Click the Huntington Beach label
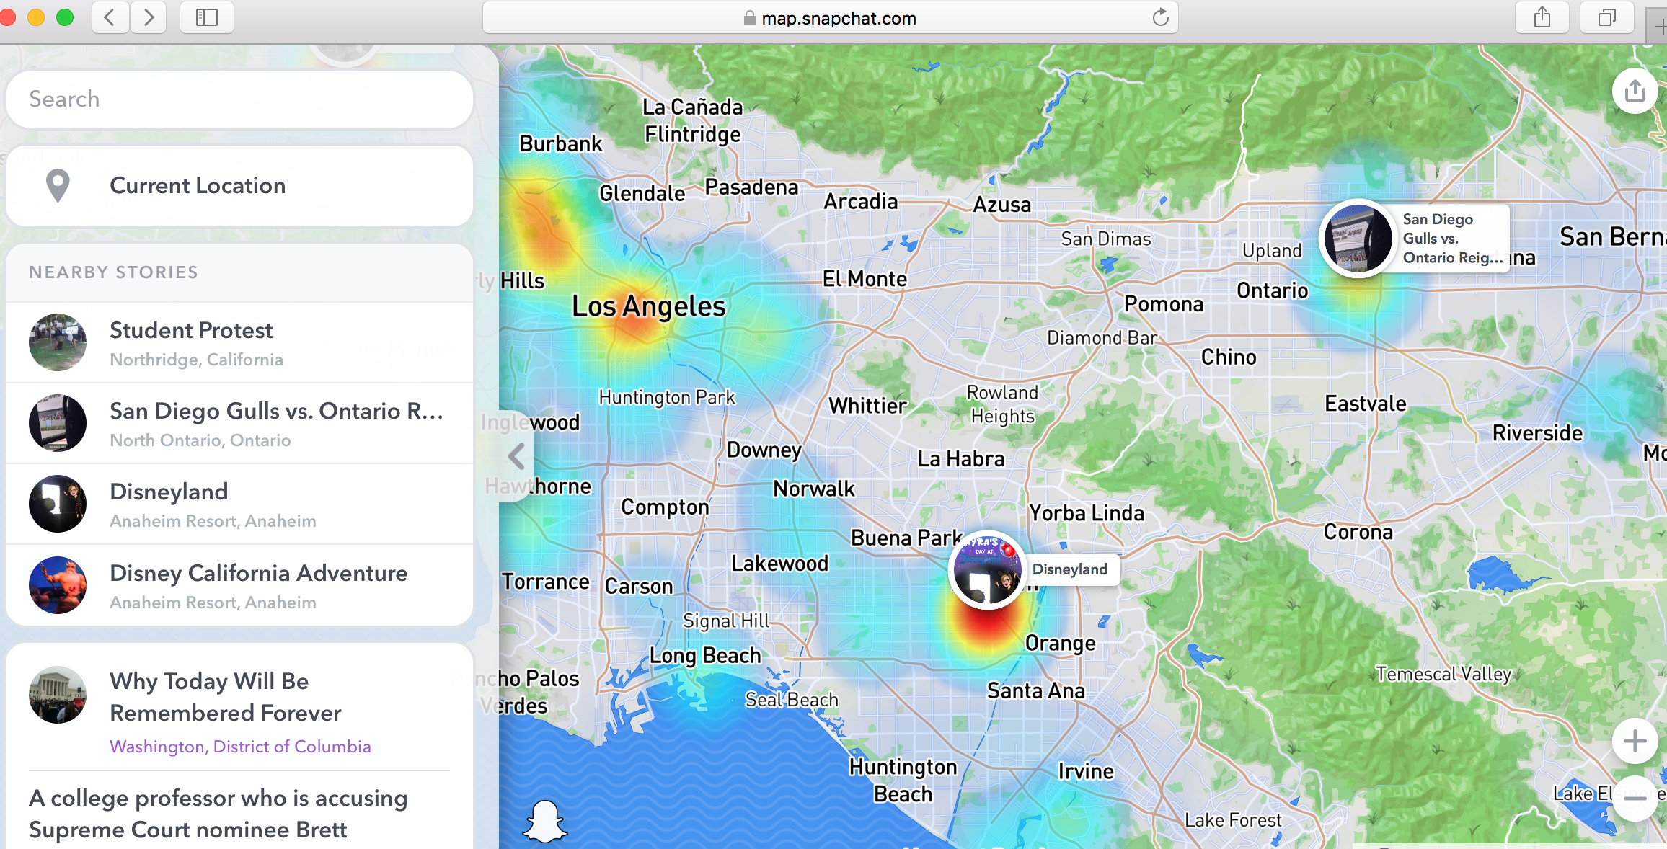Image resolution: width=1667 pixels, height=849 pixels. [903, 781]
